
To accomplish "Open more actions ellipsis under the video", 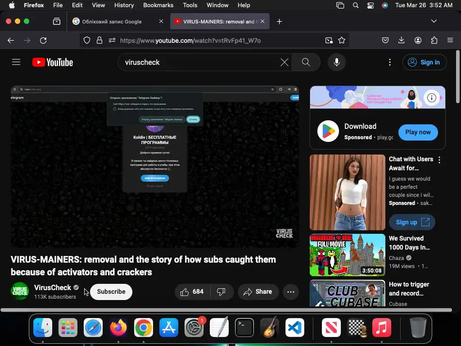I will [x=291, y=292].
